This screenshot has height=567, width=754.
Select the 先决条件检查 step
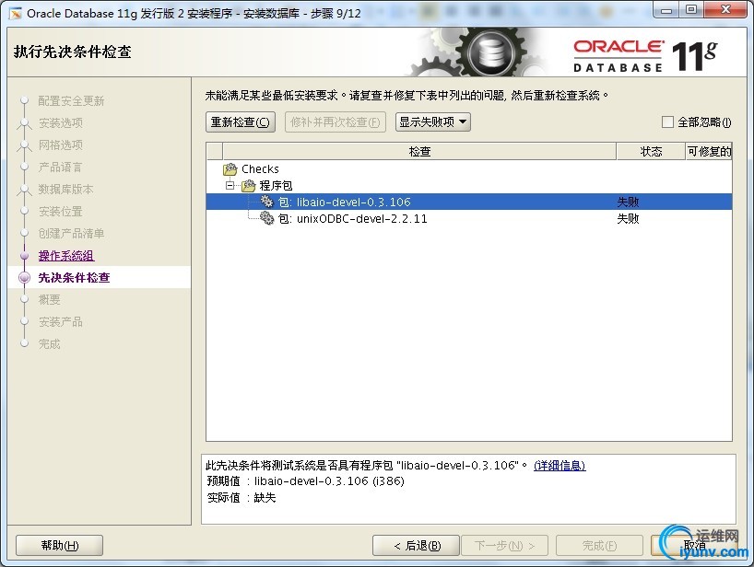(74, 277)
